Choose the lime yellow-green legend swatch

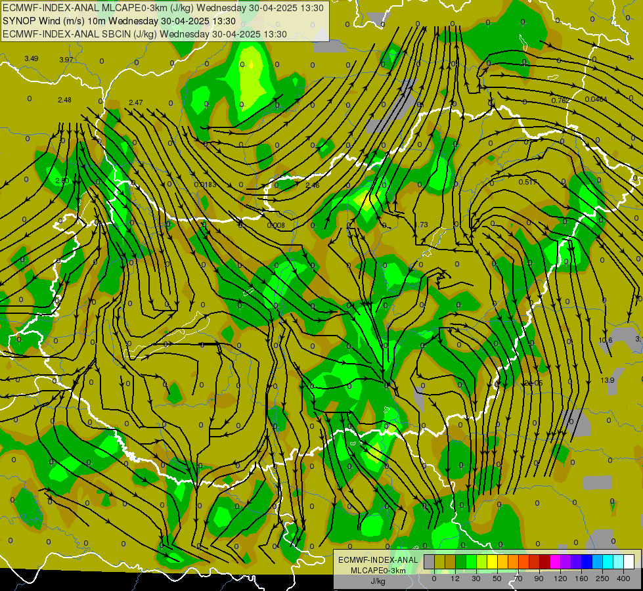click(482, 561)
